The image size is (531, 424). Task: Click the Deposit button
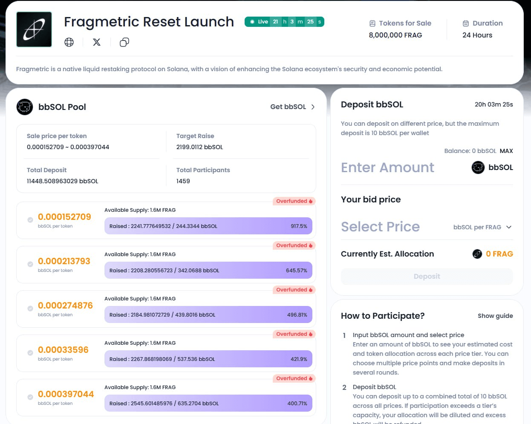click(427, 277)
